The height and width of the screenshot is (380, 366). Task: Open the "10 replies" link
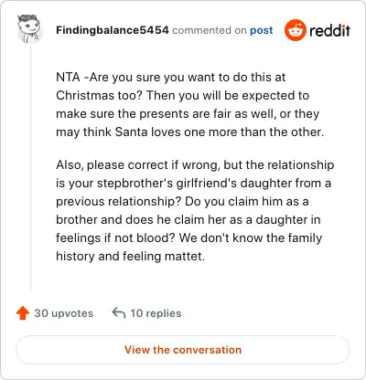tap(156, 313)
